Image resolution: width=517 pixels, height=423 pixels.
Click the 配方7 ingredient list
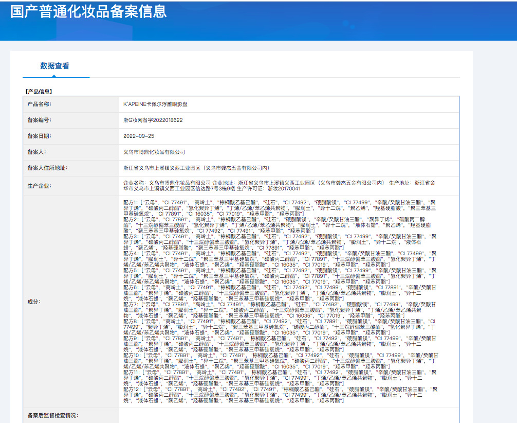coord(280,310)
